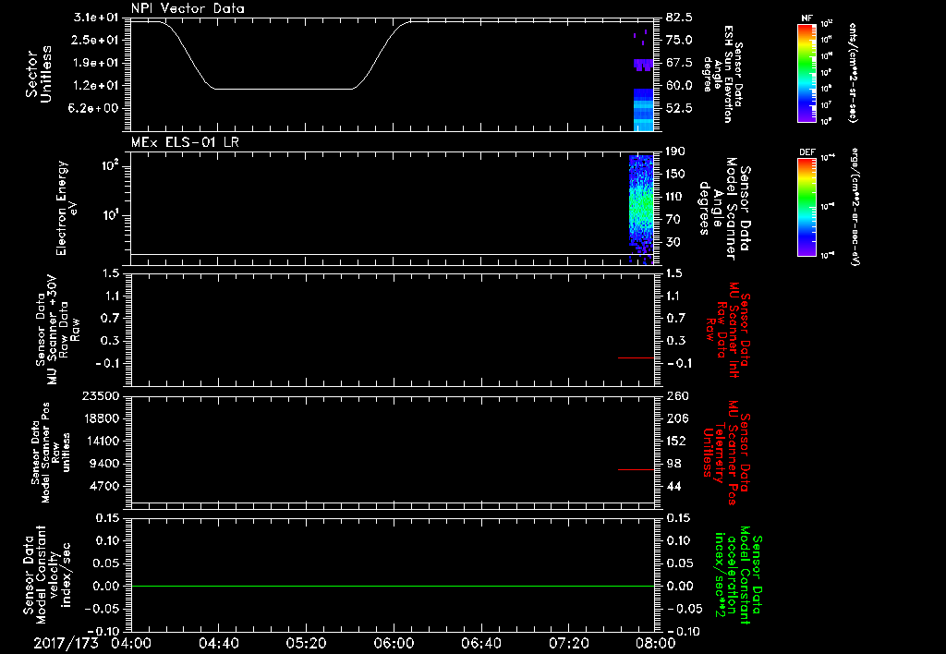This screenshot has width=946, height=654.
Task: Click the 190 scanner angle tick value
Action: tap(675, 151)
